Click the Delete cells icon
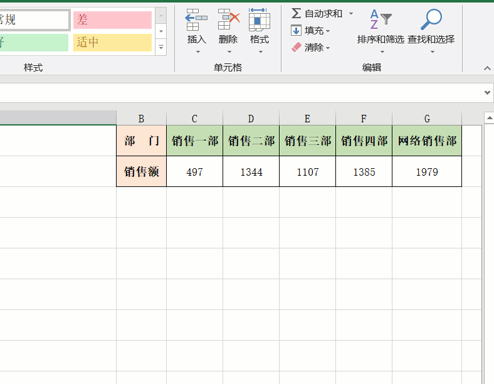 (229, 19)
